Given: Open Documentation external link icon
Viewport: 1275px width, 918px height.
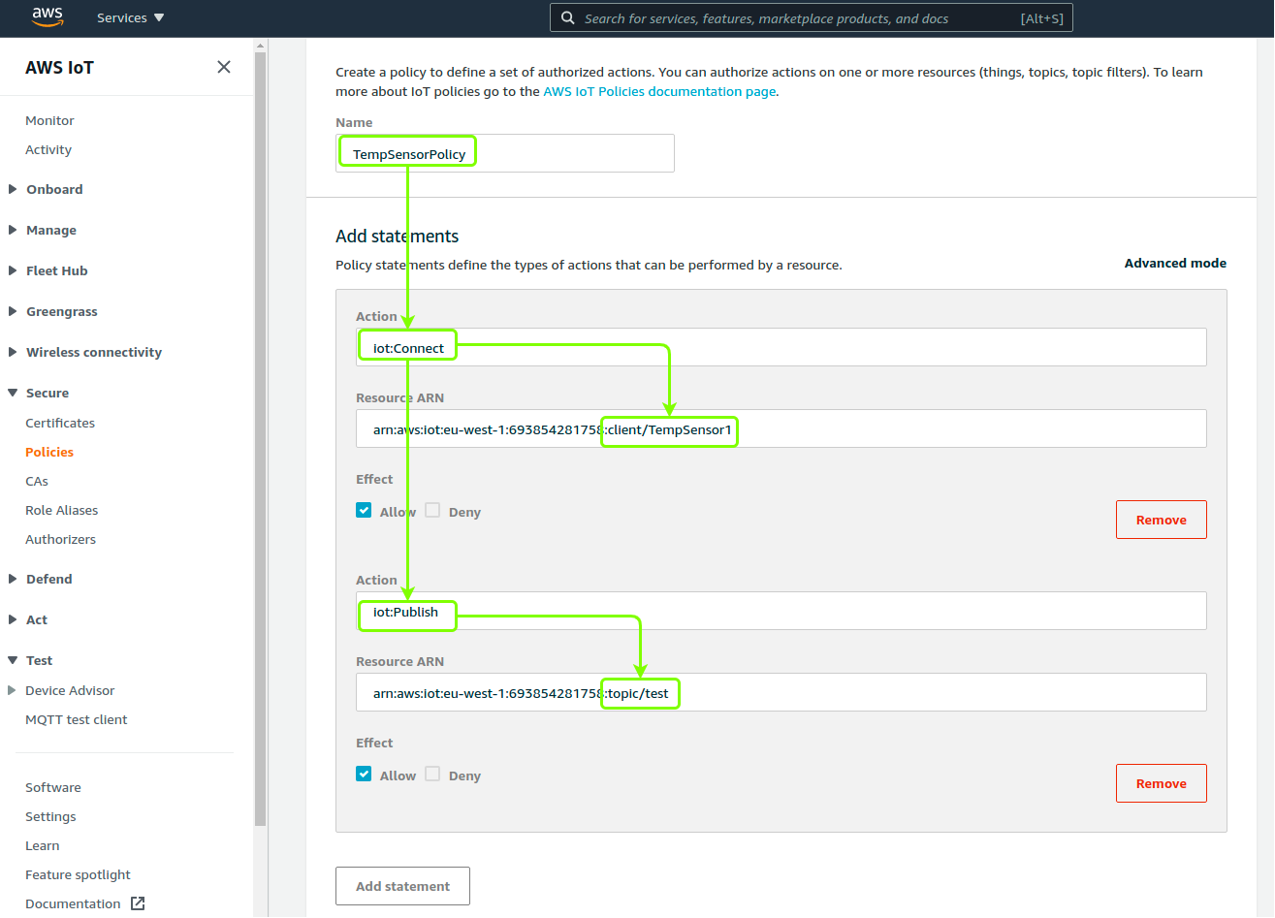Looking at the screenshot, I should click(x=138, y=903).
